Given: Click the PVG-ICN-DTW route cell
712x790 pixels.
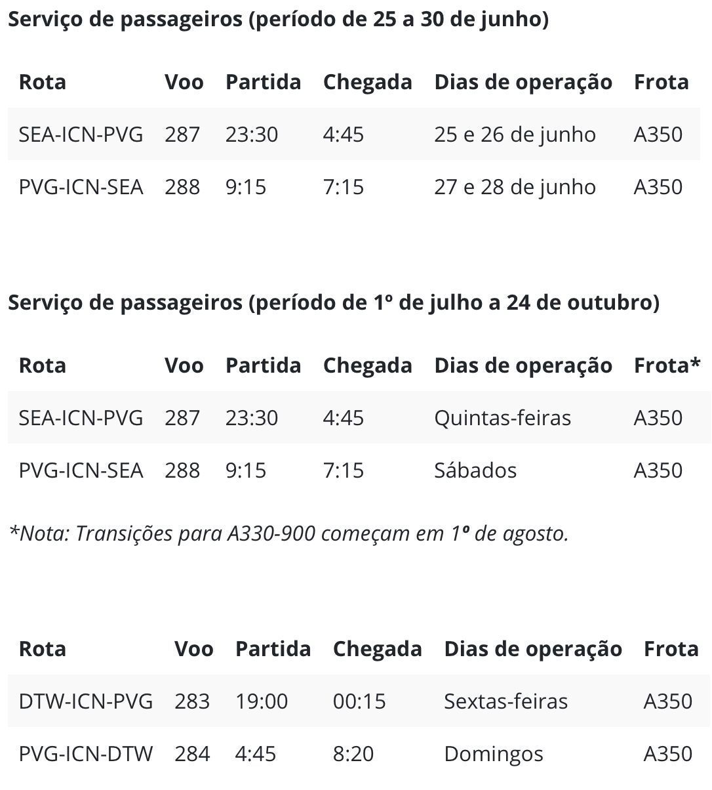Looking at the screenshot, I should click(x=86, y=754).
